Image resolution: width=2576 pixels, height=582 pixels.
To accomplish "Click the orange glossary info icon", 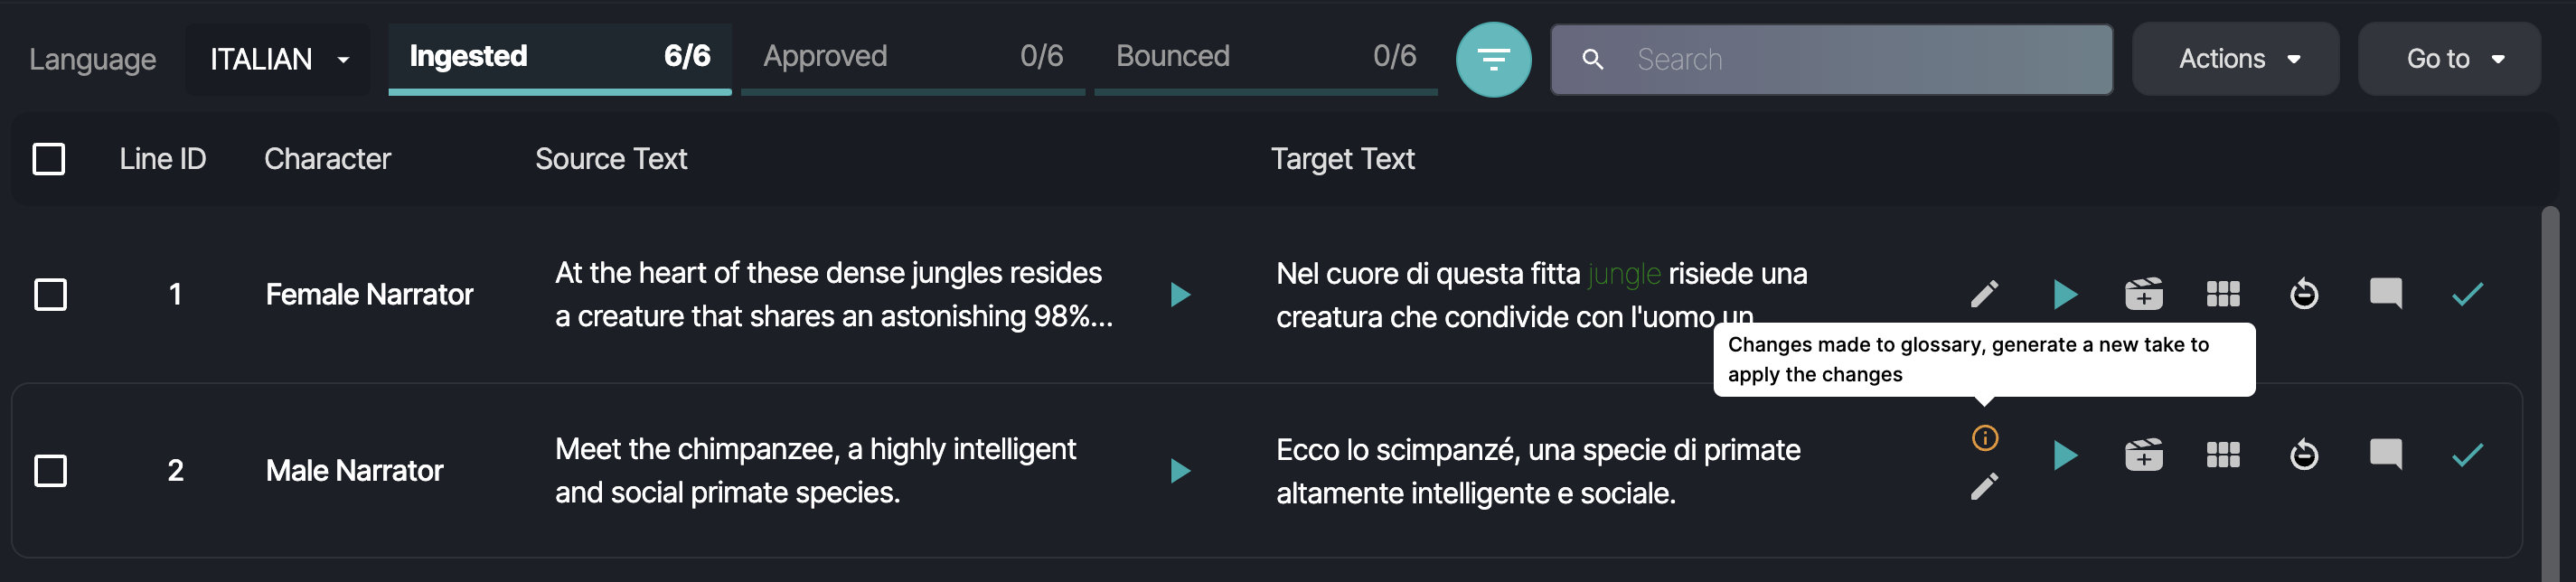I will pyautogui.click(x=1984, y=438).
